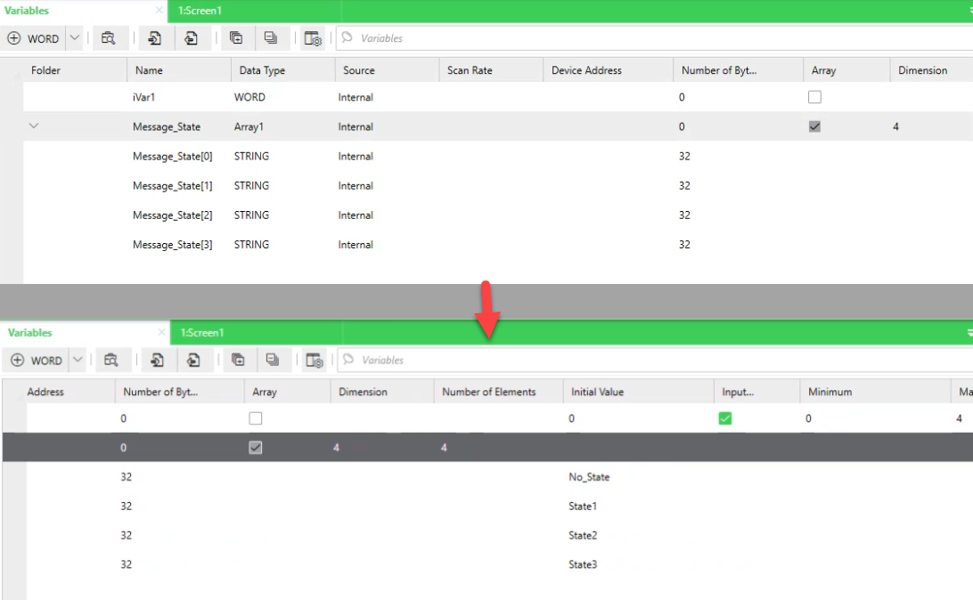Image resolution: width=973 pixels, height=600 pixels.
Task: Add a WORD variable in the lower panel
Action: 36,361
